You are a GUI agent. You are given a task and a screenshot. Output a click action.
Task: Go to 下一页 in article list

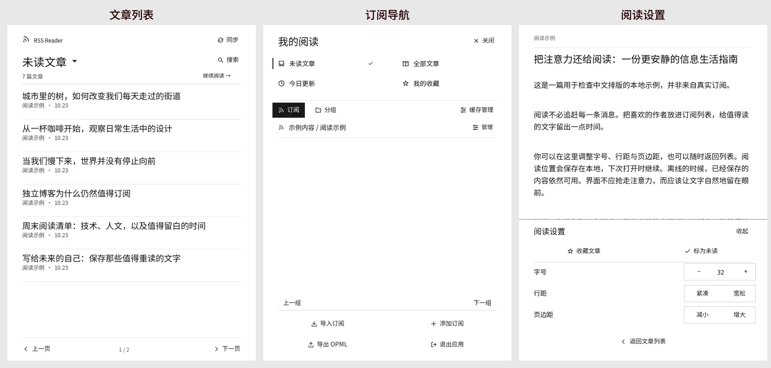[x=227, y=349]
